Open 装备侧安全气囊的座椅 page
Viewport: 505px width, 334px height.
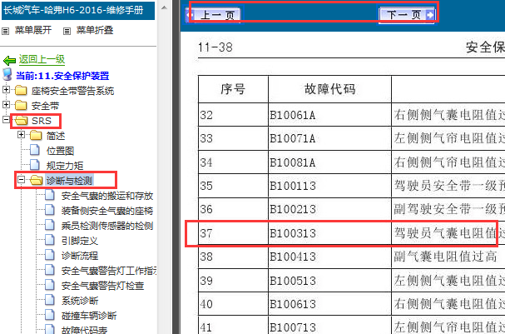[107, 211]
